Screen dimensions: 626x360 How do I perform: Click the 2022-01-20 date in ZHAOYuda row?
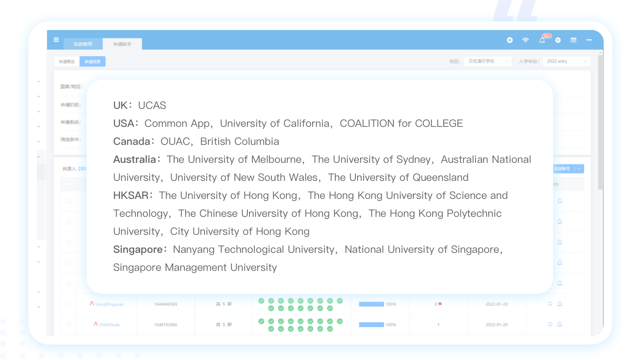[497, 325]
